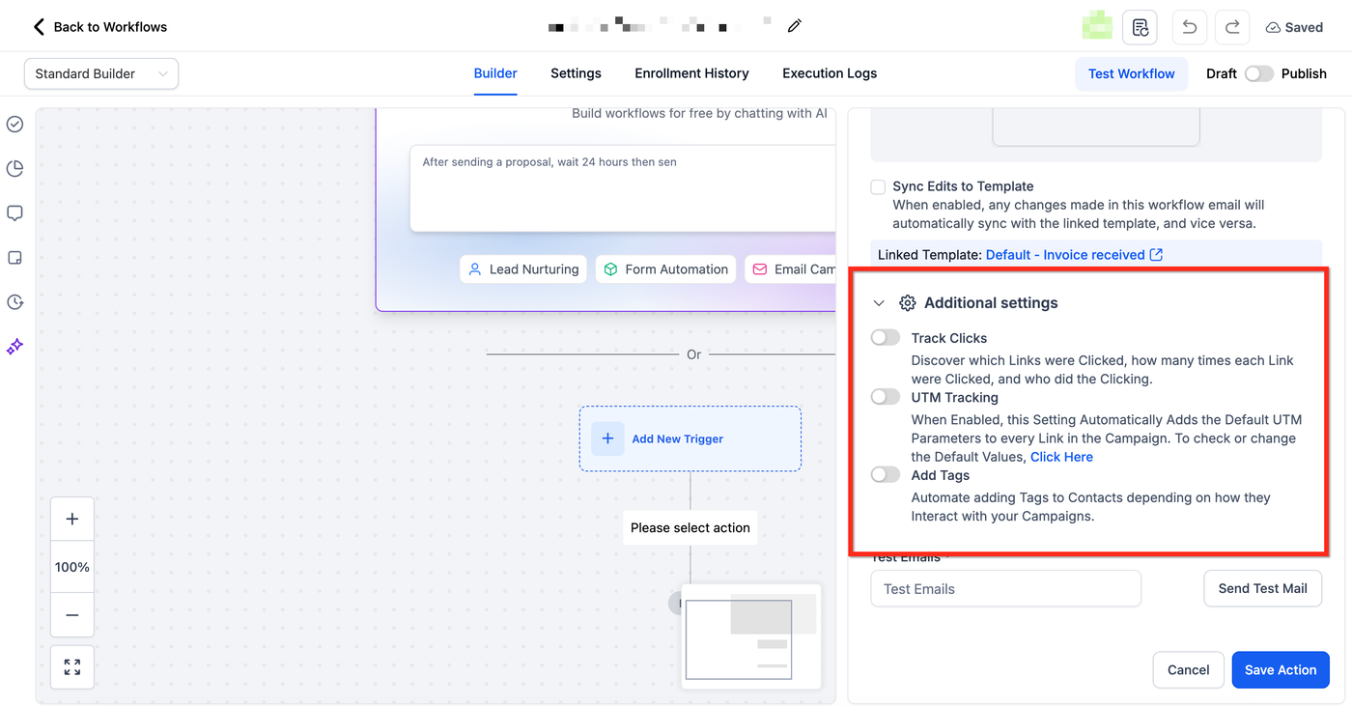Click the Add New Trigger box
Image resolution: width=1352 pixels, height=706 pixels.
click(x=690, y=438)
